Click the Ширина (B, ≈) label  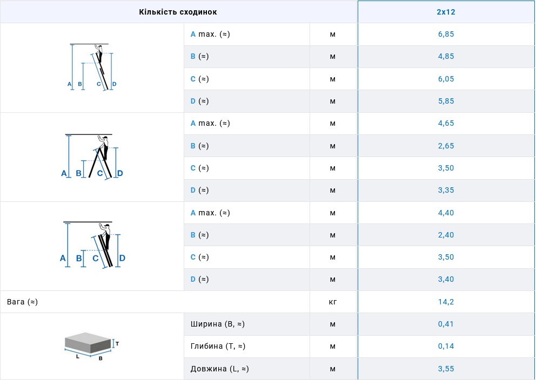(218, 324)
